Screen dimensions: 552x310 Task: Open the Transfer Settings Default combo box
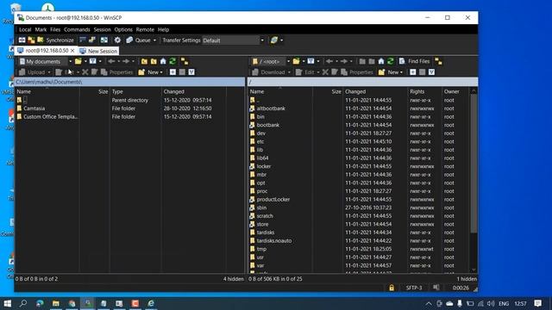234,40
